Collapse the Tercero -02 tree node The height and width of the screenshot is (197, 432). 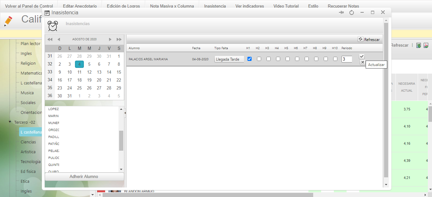(10, 122)
